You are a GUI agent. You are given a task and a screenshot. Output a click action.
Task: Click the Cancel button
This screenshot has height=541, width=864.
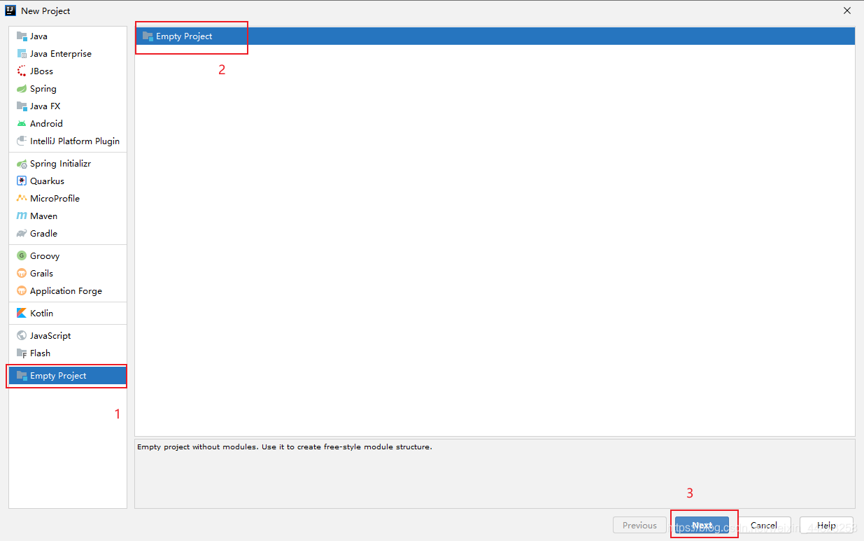764,525
